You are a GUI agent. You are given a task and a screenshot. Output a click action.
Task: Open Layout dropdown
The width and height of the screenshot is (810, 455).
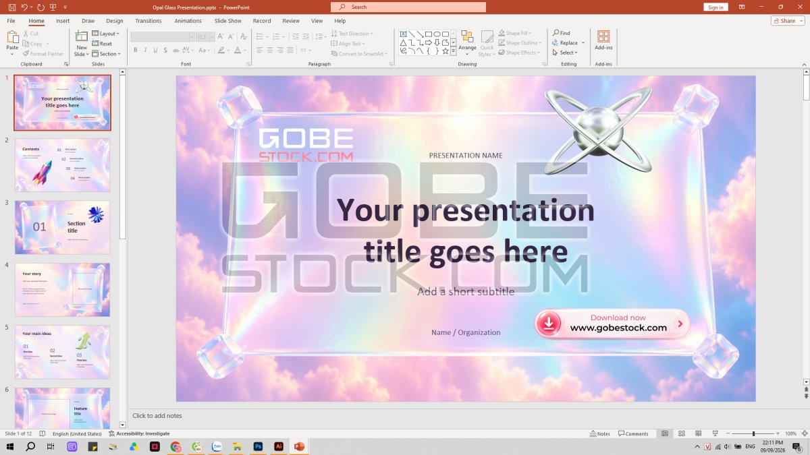(105, 34)
